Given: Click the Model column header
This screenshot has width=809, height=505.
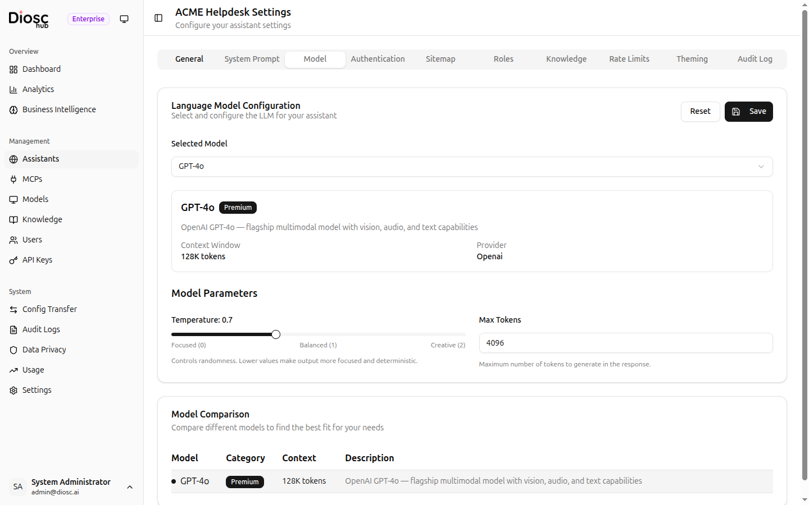Looking at the screenshot, I should [185, 458].
